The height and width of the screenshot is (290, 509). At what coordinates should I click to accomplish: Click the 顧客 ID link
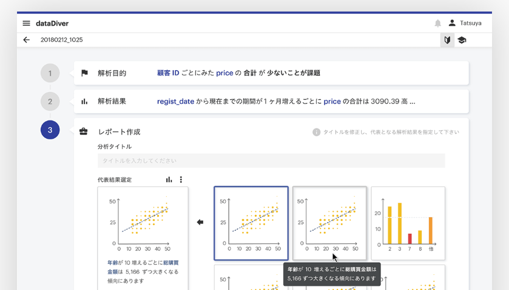168,73
